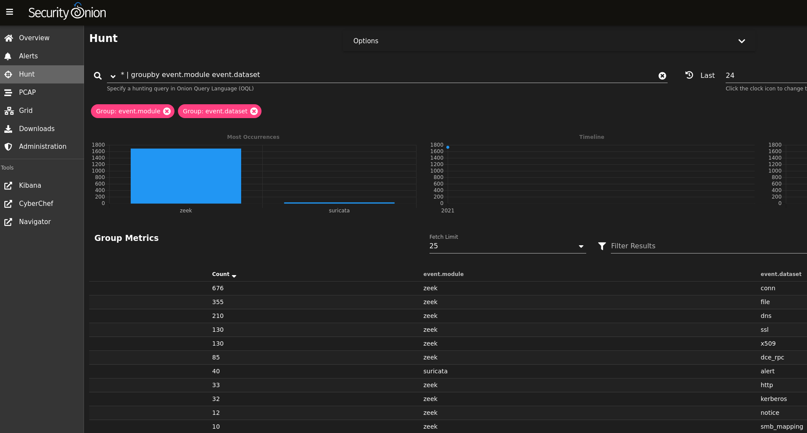Viewport: 807px width, 433px height.
Task: Click the count 40 cell
Action: coord(216,371)
